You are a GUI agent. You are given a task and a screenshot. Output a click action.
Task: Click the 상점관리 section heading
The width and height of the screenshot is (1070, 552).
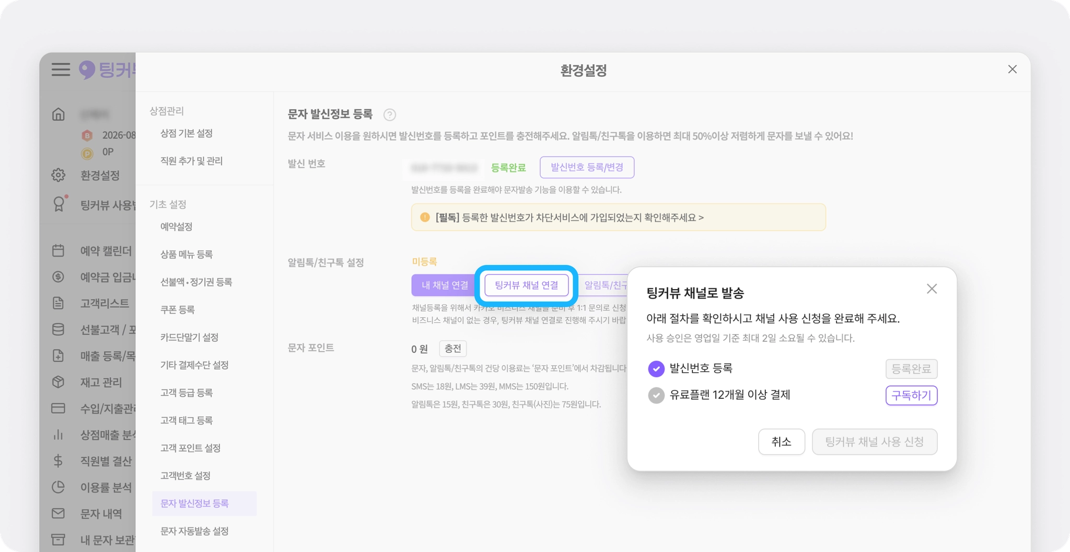(x=167, y=111)
